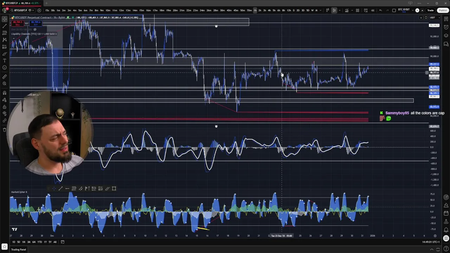Click the blue BUY price button
This screenshot has width=450, height=253.
(x=36, y=24)
